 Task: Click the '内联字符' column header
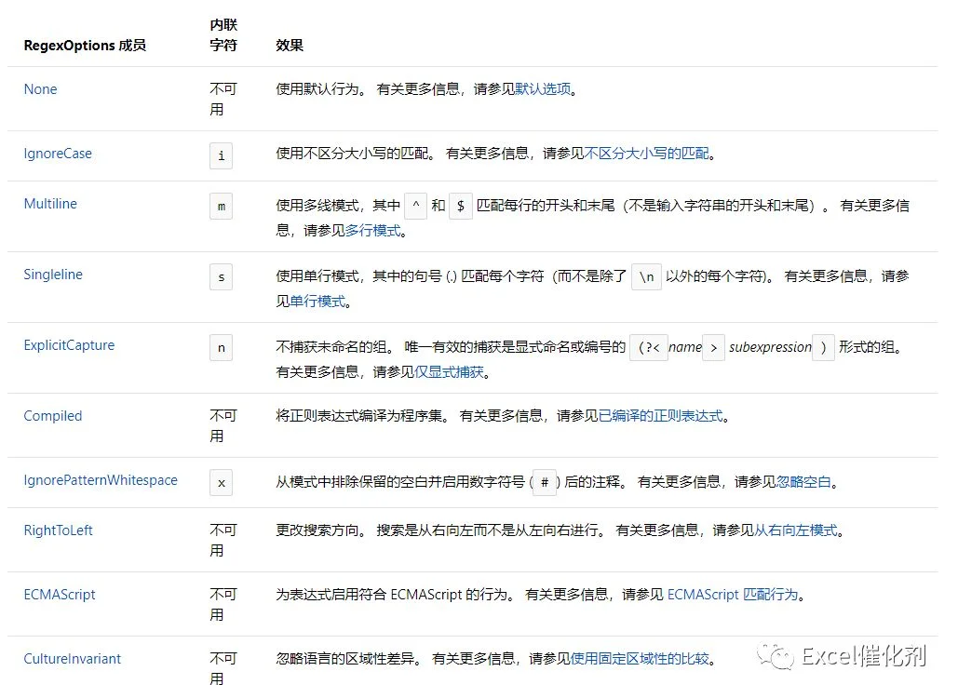(223, 34)
